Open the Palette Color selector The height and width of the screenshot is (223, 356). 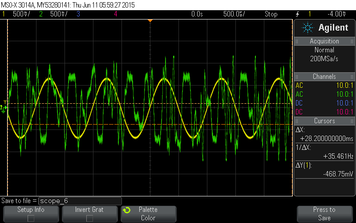(x=149, y=214)
